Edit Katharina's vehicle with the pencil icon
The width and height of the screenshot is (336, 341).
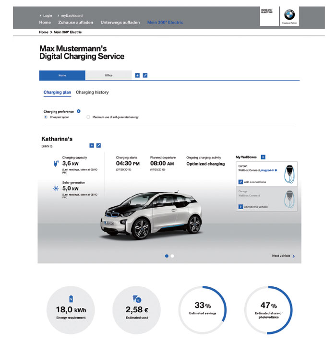click(x=98, y=145)
